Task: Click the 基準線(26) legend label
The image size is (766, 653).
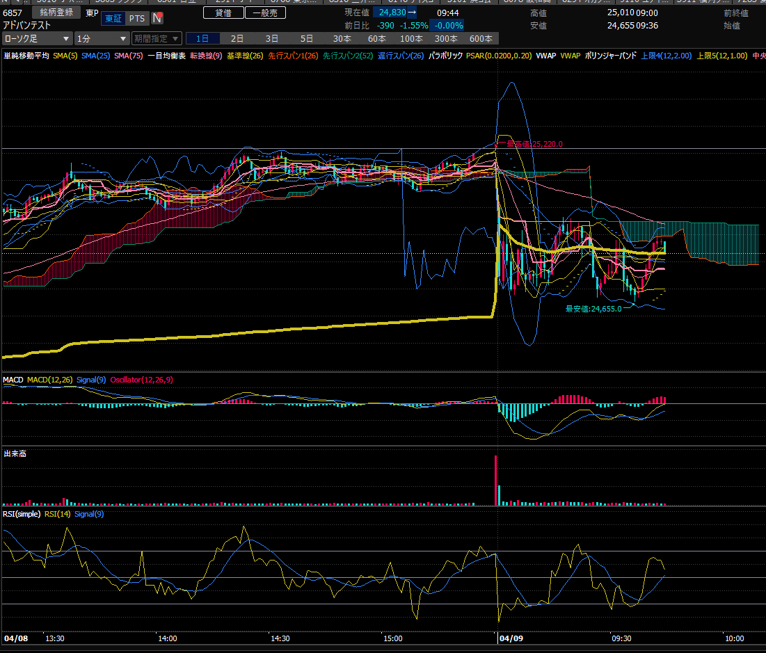Action: point(245,56)
